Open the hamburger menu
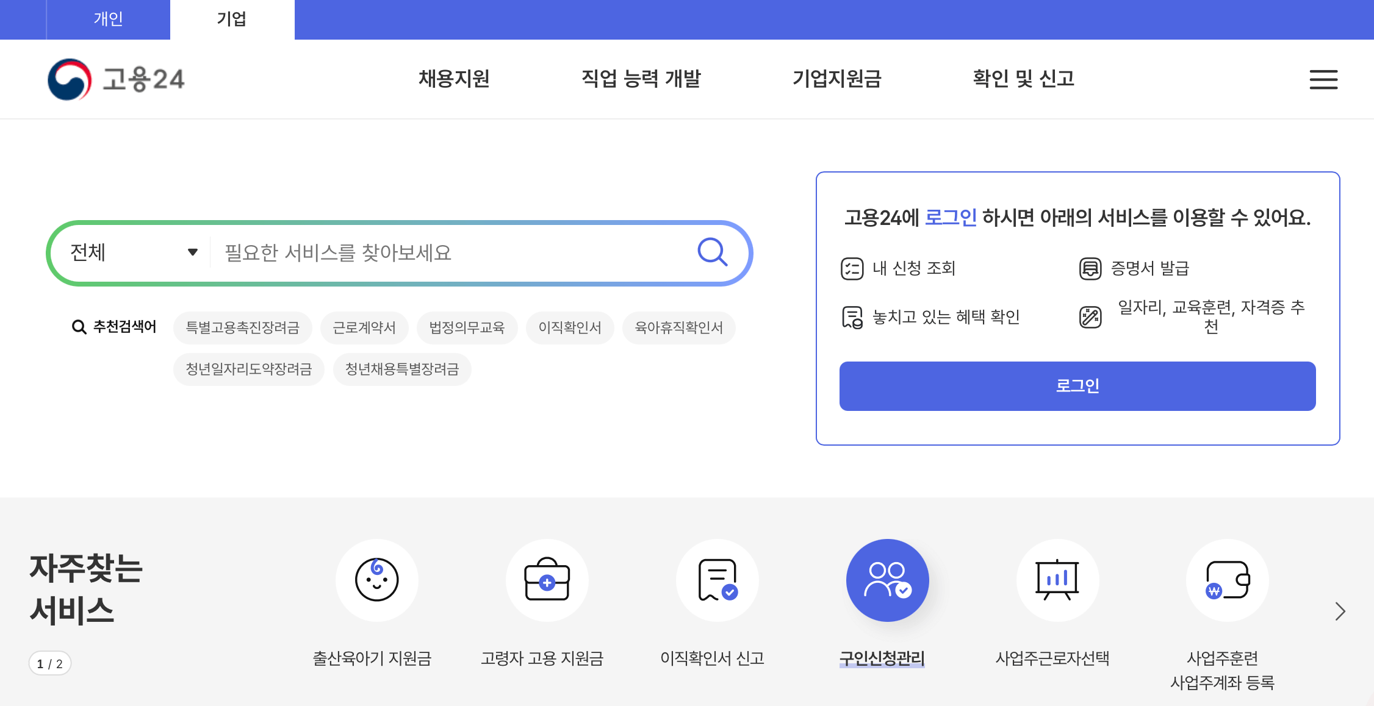 point(1323,79)
